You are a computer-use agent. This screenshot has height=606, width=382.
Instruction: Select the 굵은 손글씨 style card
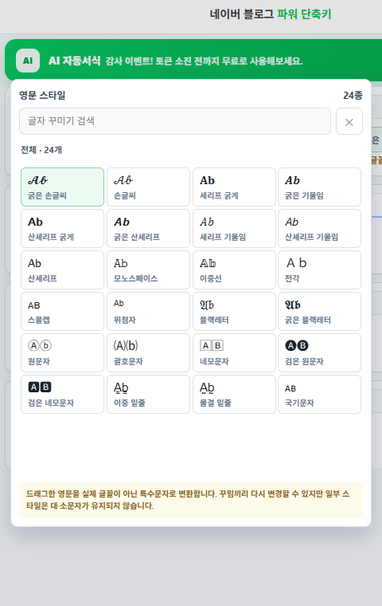tap(63, 187)
